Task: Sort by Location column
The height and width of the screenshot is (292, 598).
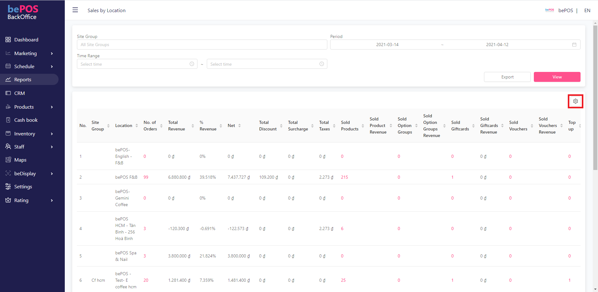Action: [136, 126]
